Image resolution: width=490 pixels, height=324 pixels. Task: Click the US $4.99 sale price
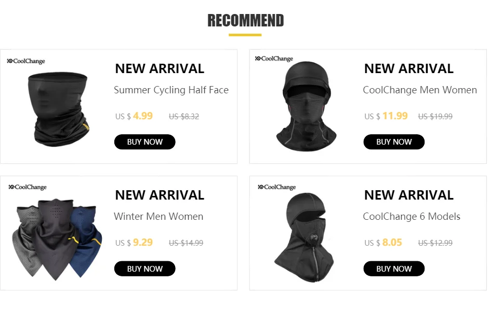(134, 116)
